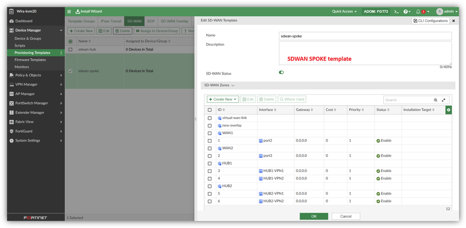The height and width of the screenshot is (228, 466).
Task: Click the port2 interface icon
Action: pos(261,140)
